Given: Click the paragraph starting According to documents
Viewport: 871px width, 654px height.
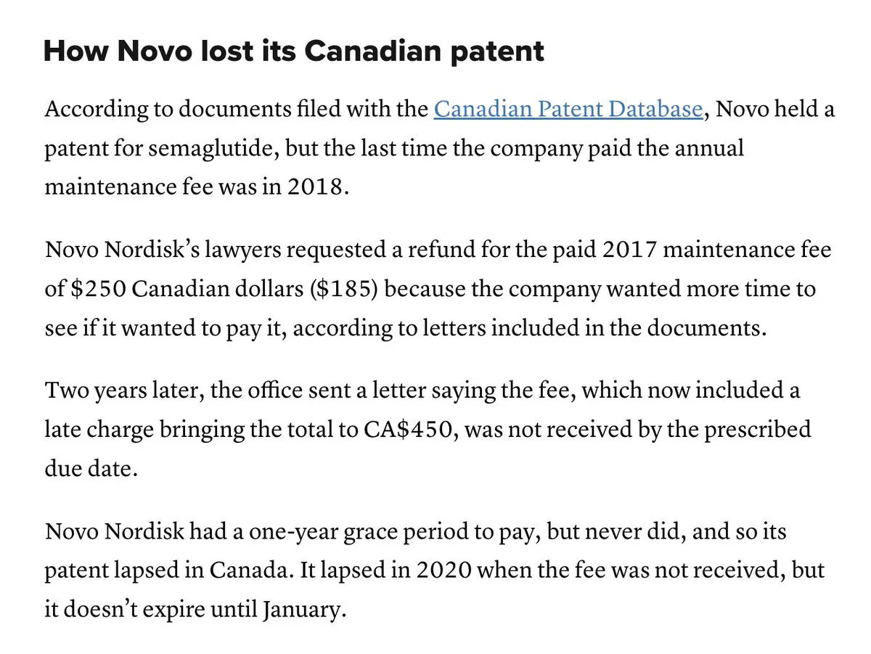Looking at the screenshot, I should [439, 148].
